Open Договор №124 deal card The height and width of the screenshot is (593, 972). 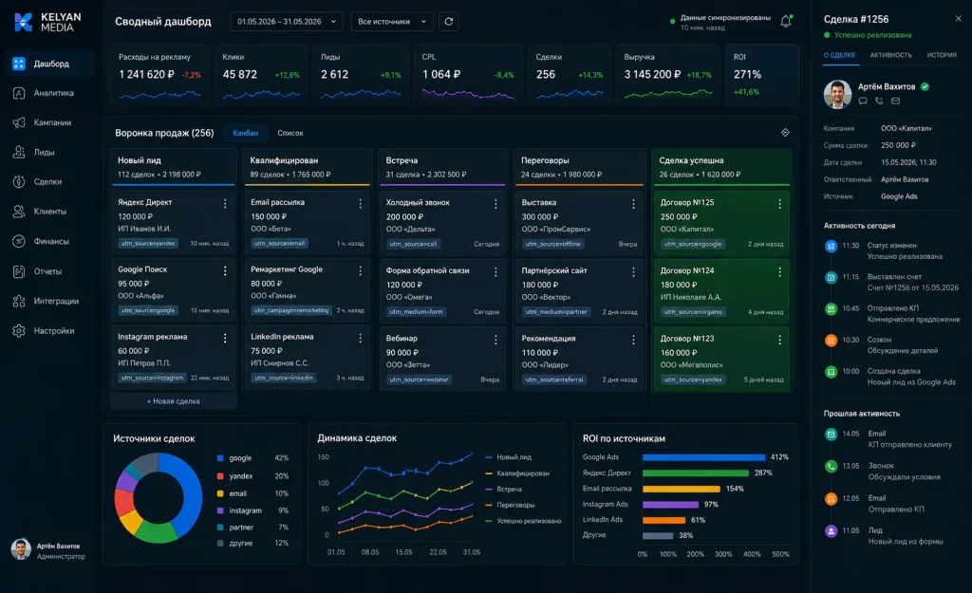coord(721,290)
